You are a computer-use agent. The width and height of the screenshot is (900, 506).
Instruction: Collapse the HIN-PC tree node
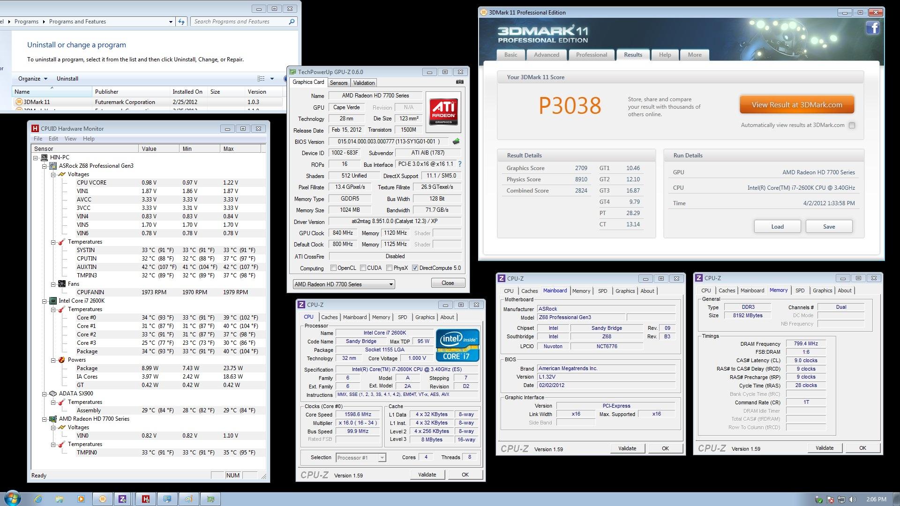point(36,158)
